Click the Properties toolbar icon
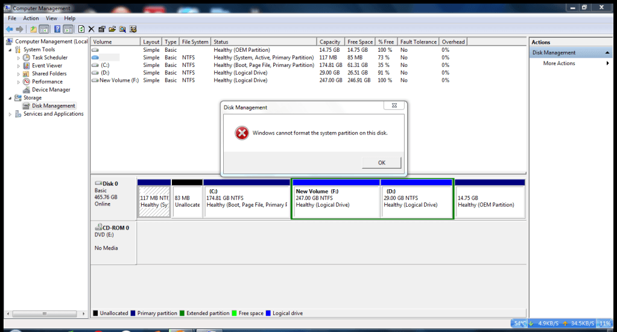The height and width of the screenshot is (332, 617). pyautogui.click(x=102, y=29)
